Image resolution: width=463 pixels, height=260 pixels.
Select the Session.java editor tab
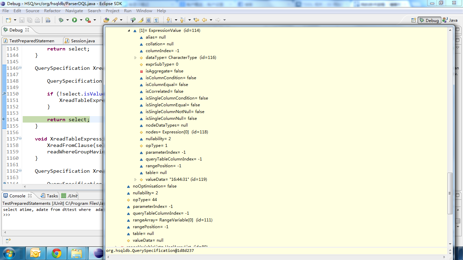[x=83, y=41]
